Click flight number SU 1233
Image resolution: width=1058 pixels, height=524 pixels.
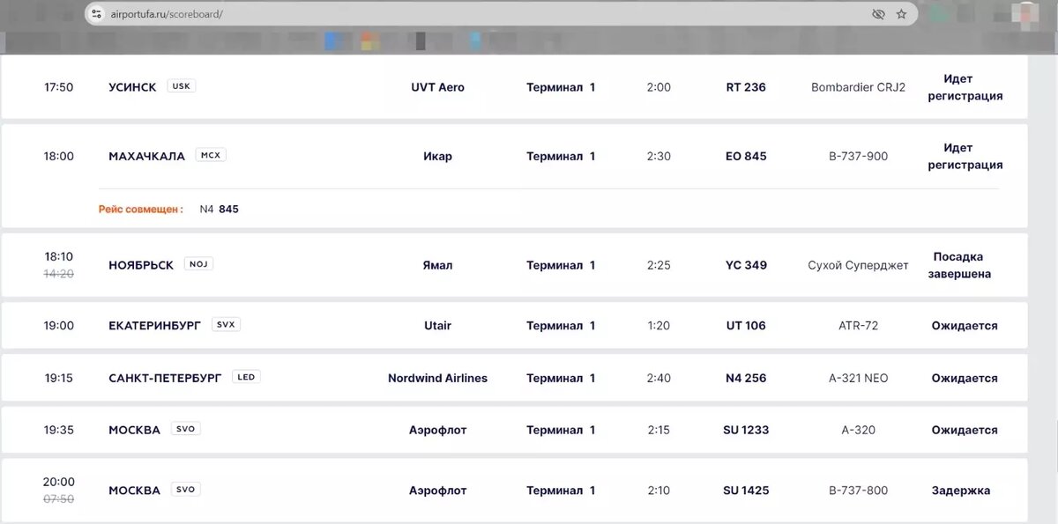746,430
